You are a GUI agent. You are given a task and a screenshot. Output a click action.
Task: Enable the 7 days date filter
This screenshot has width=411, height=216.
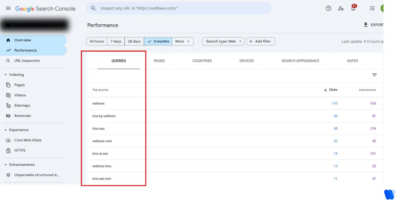[x=115, y=41]
